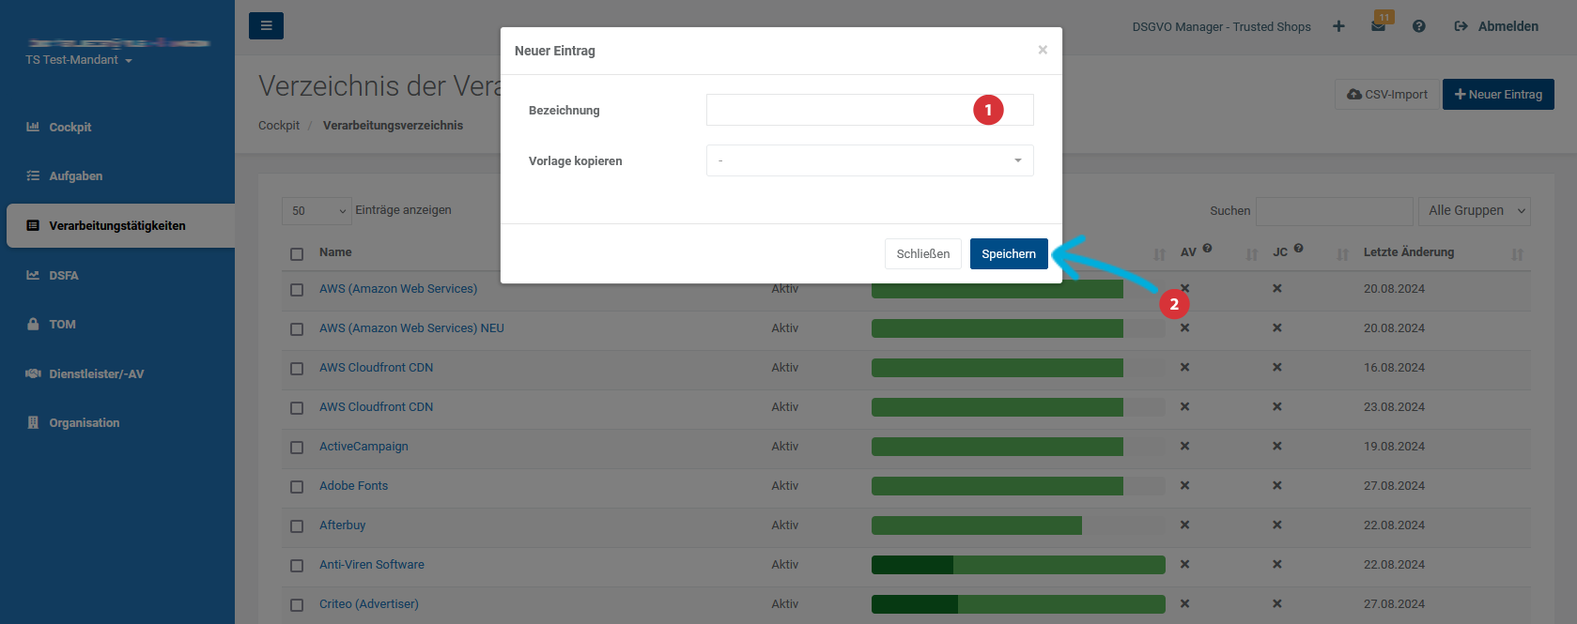The image size is (1577, 624).
Task: Check the Criteo (Advertiser) row checkbox
Action: click(x=297, y=605)
